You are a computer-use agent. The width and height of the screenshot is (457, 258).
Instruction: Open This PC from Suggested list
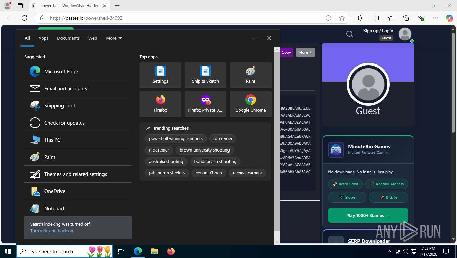[78, 140]
